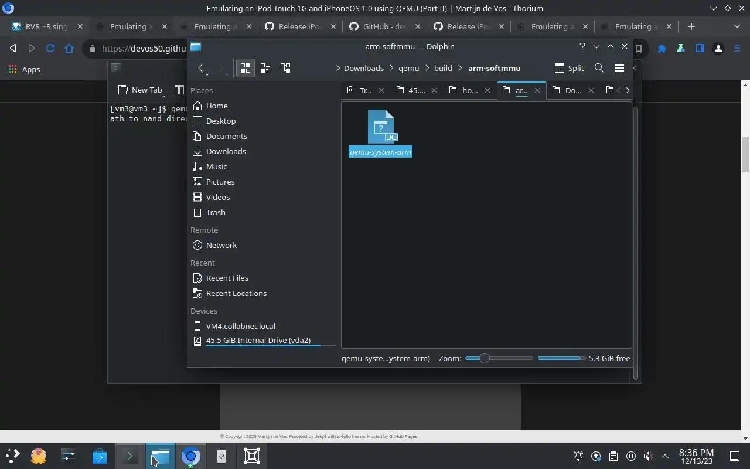Open browser tab search dropdown
This screenshot has height=469, width=750.
tap(737, 26)
